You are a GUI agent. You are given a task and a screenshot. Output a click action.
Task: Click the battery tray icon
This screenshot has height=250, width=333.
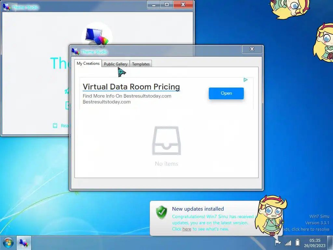tap(298, 242)
